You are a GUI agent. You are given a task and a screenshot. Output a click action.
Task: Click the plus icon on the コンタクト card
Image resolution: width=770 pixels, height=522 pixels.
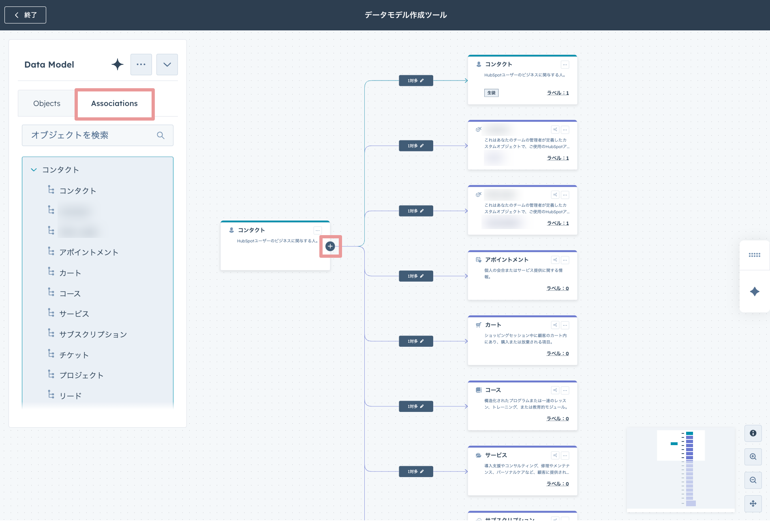pyautogui.click(x=330, y=246)
